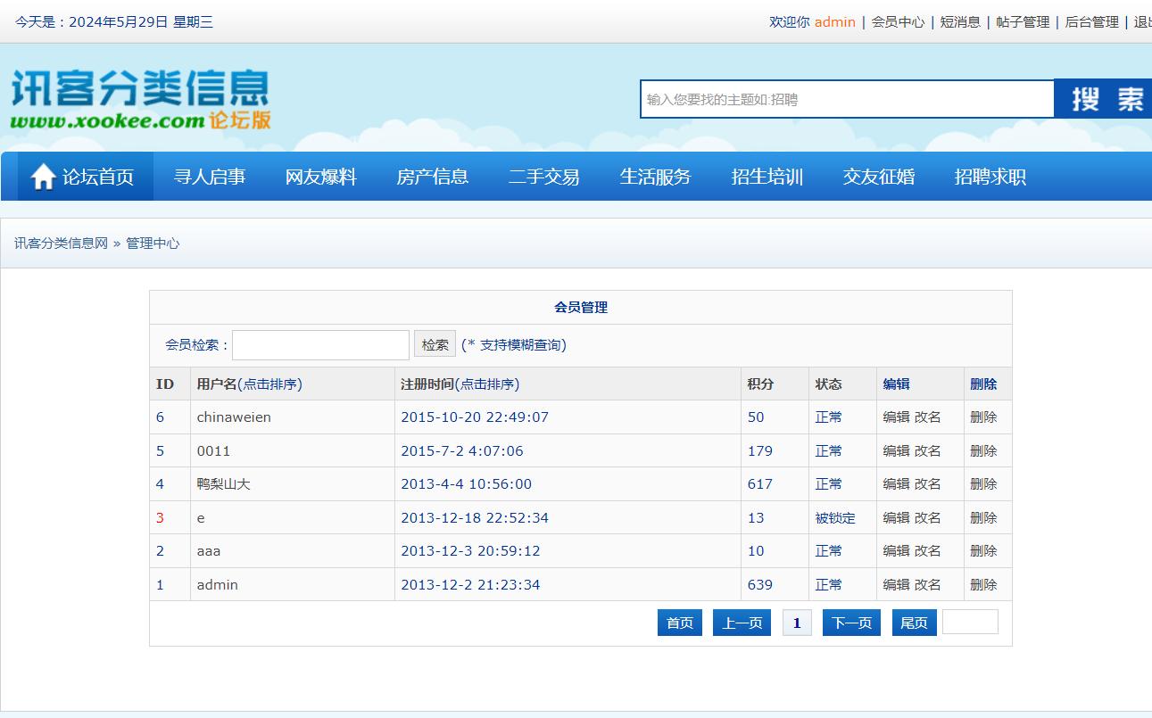Open 后台管理 in the top bar

pyautogui.click(x=1091, y=22)
